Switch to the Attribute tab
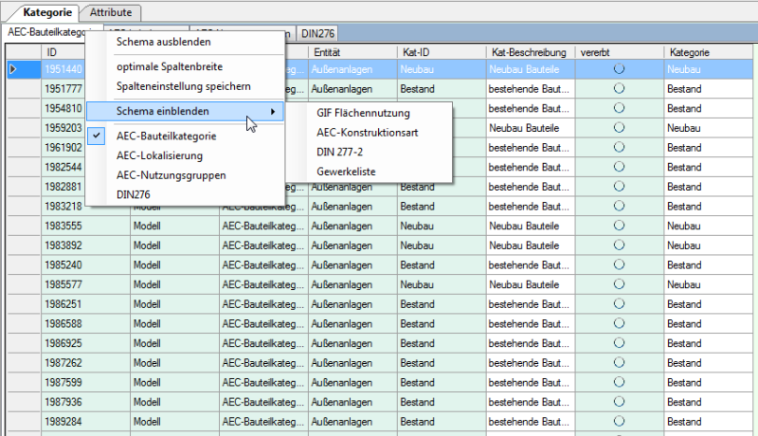The height and width of the screenshot is (436, 758). 111,12
